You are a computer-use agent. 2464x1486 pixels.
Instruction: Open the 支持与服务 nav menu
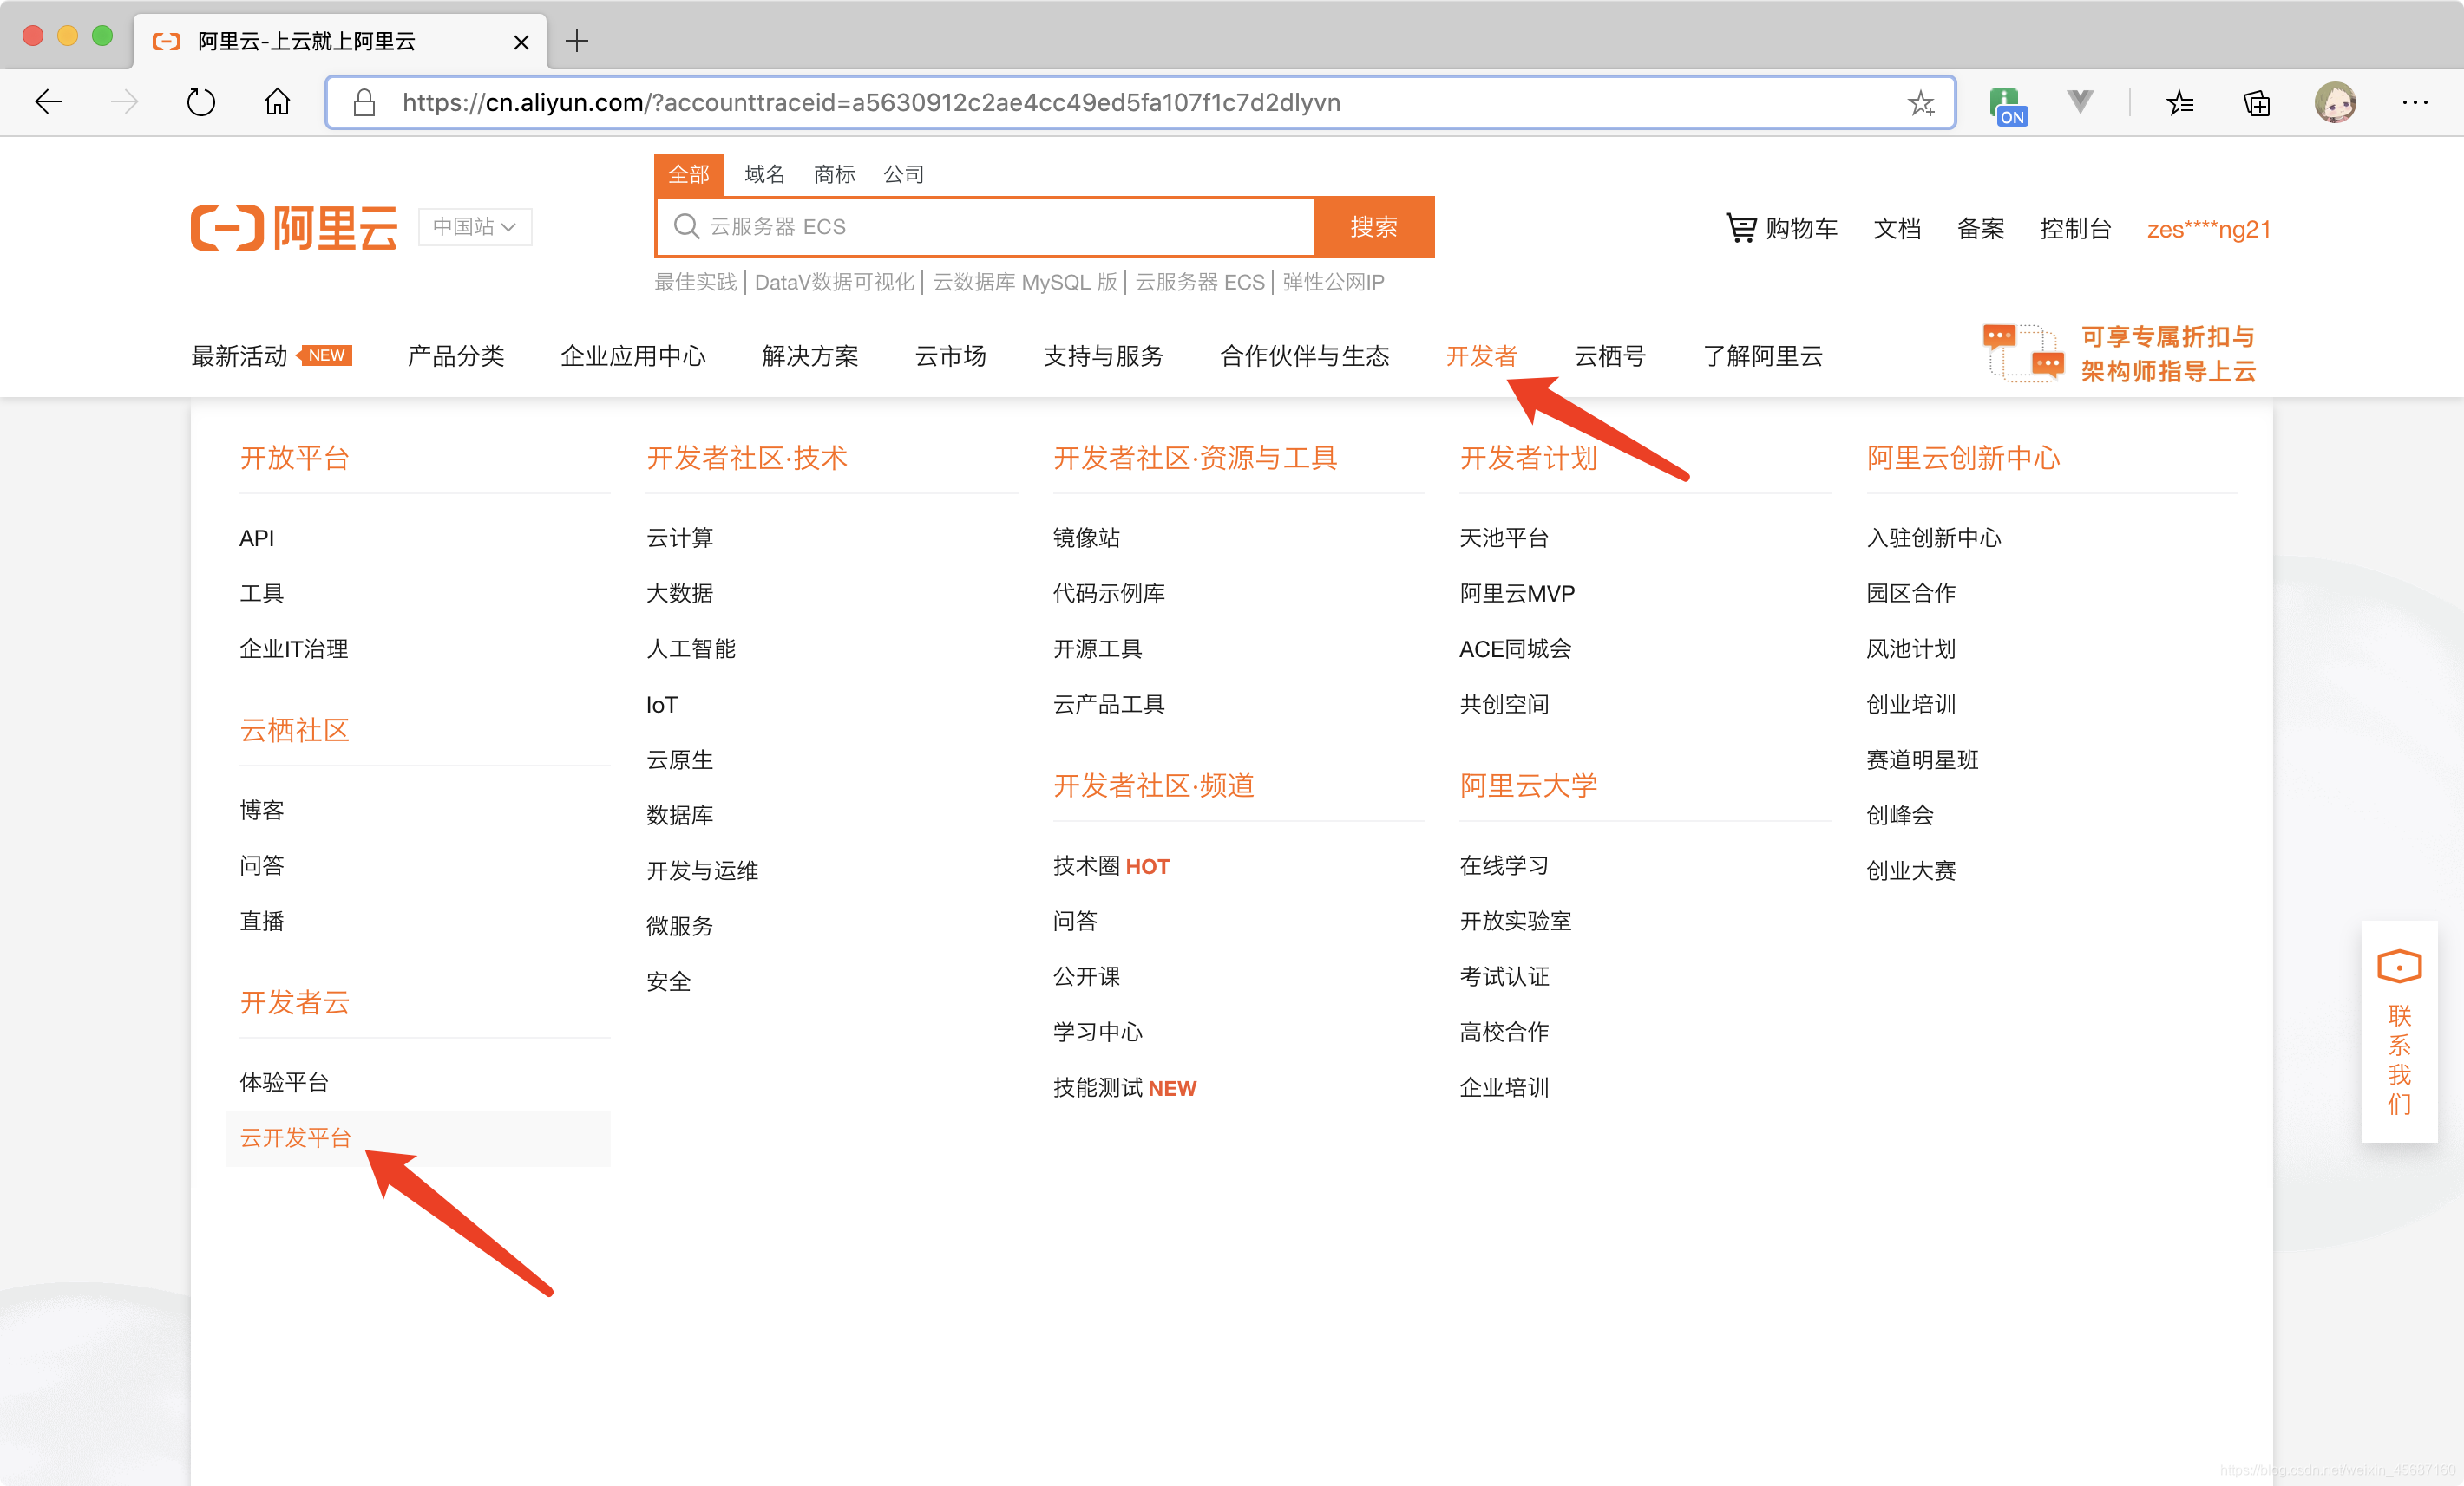click(x=1103, y=355)
